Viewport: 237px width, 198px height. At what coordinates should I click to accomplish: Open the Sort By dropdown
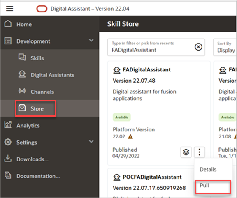[225, 47]
